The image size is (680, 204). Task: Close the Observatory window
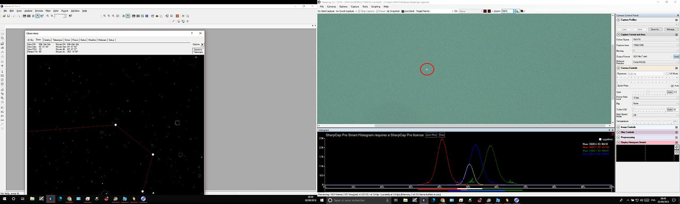click(x=201, y=33)
